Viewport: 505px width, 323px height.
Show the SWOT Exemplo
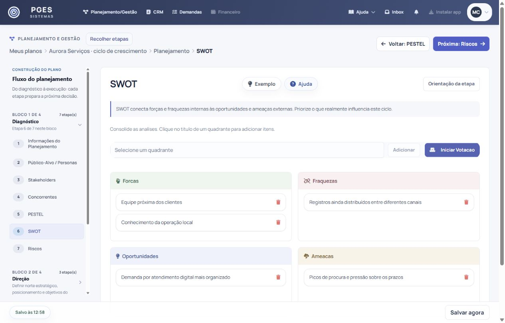[x=261, y=84]
